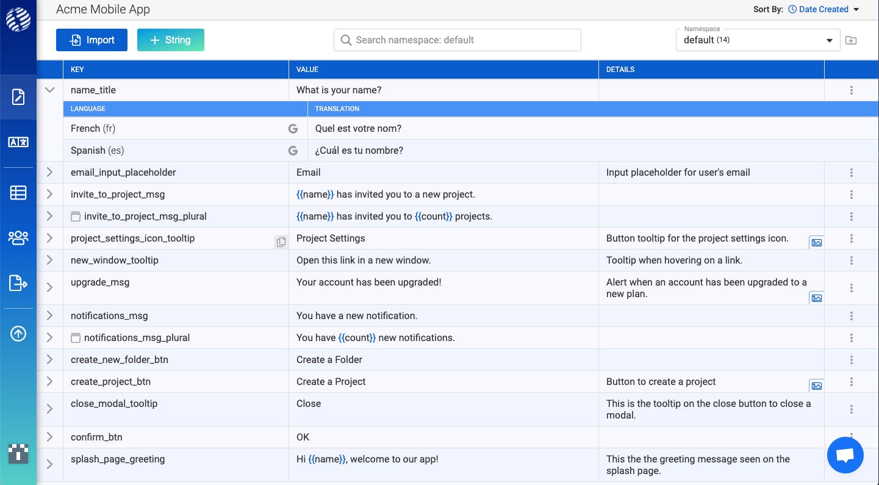Expand the email_input_placeholder row

click(50, 173)
